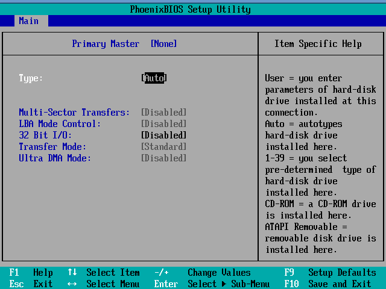Change the Type value set to Auto

pyautogui.click(x=154, y=78)
